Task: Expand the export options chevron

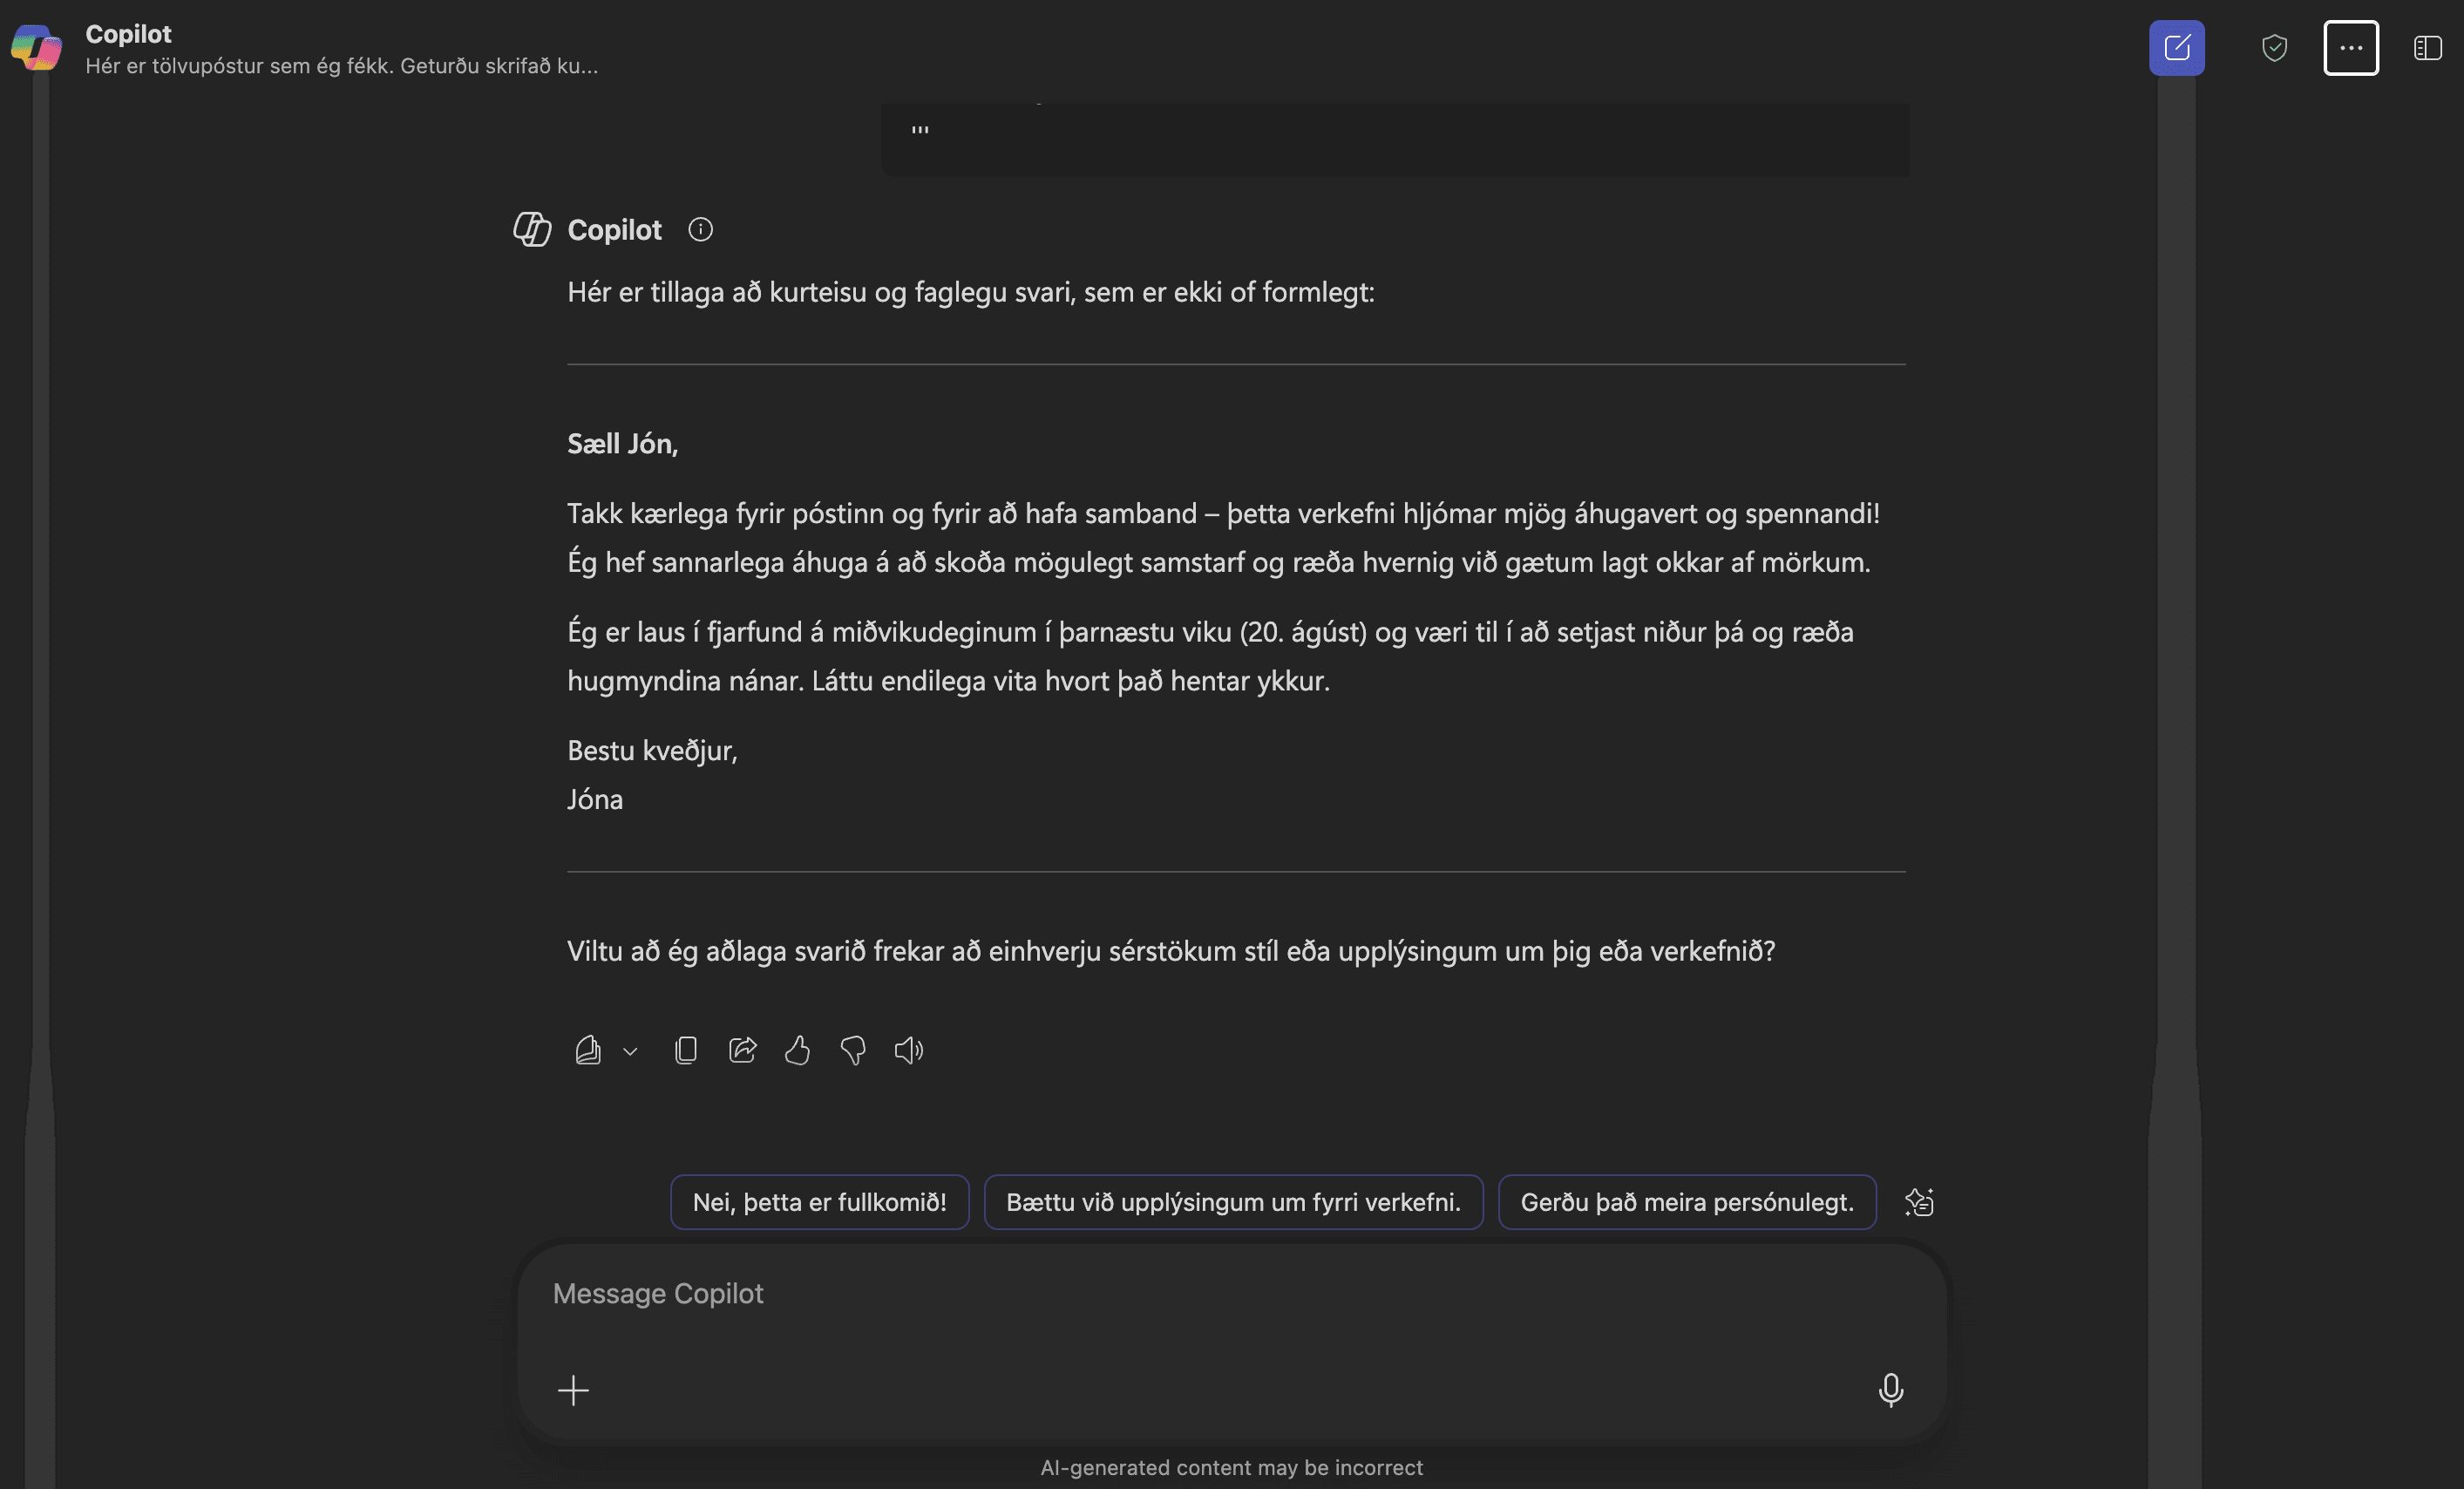Action: point(629,1052)
